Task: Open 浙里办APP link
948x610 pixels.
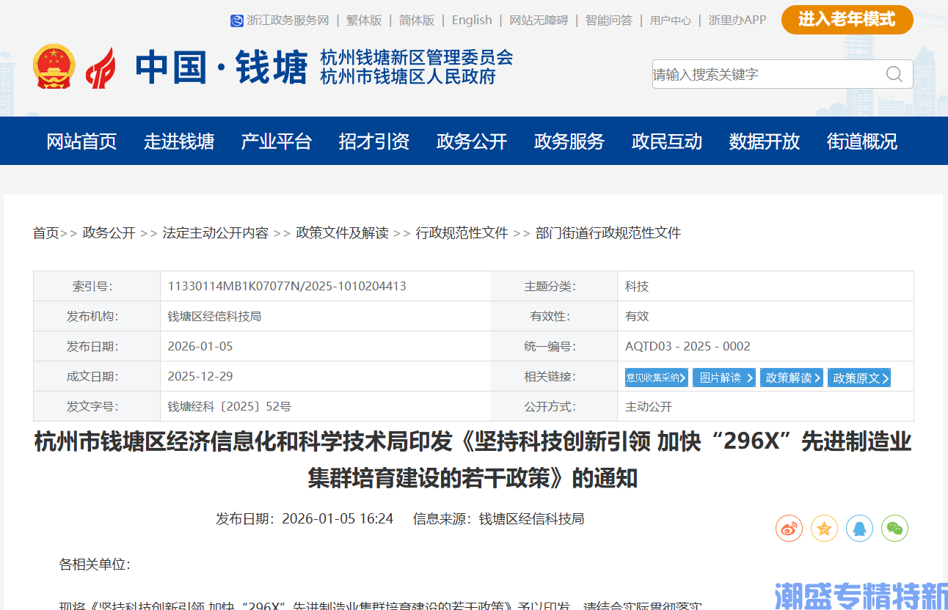Action: [x=737, y=21]
